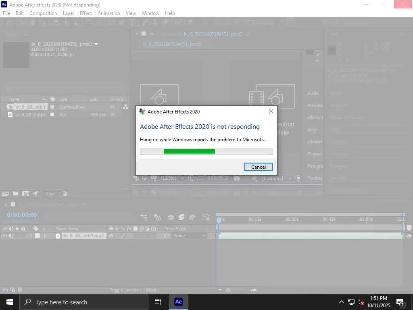The width and height of the screenshot is (413, 310).
Task: Delete selected project items trash icon
Action: (x=65, y=194)
